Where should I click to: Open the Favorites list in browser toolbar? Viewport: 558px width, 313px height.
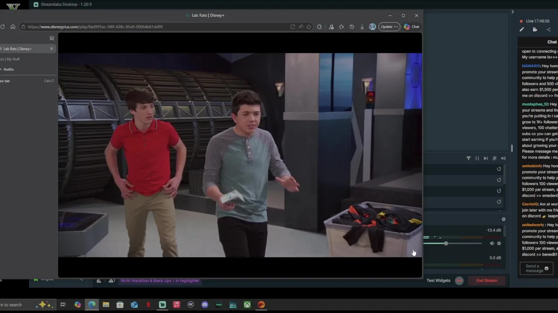pyautogui.click(x=341, y=27)
